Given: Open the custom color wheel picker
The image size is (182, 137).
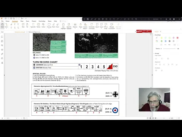Looking at the screenshot, I should [x=157, y=41].
